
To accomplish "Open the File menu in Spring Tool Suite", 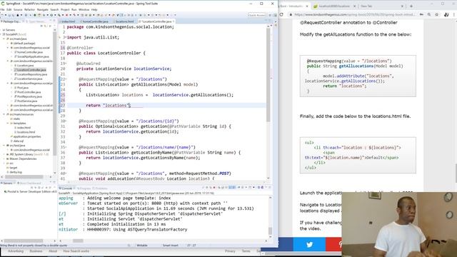I will (3, 9).
